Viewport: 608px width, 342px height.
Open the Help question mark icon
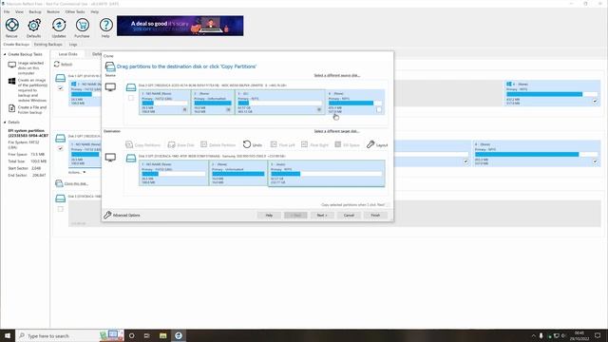pyautogui.click(x=105, y=26)
